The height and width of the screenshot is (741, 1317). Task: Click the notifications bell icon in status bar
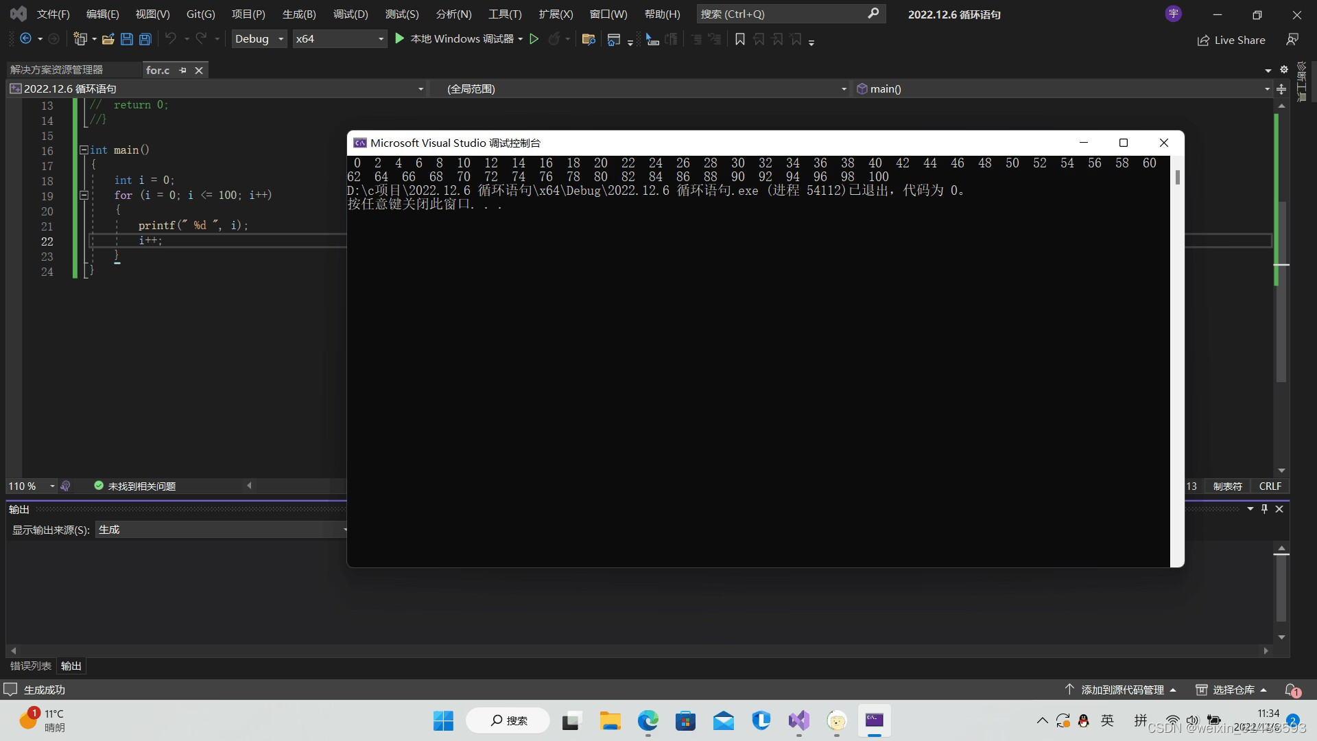(x=1292, y=690)
